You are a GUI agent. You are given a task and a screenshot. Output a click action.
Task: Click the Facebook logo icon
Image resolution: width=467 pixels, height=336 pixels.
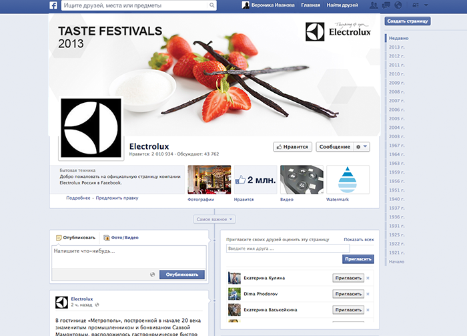(x=53, y=5)
